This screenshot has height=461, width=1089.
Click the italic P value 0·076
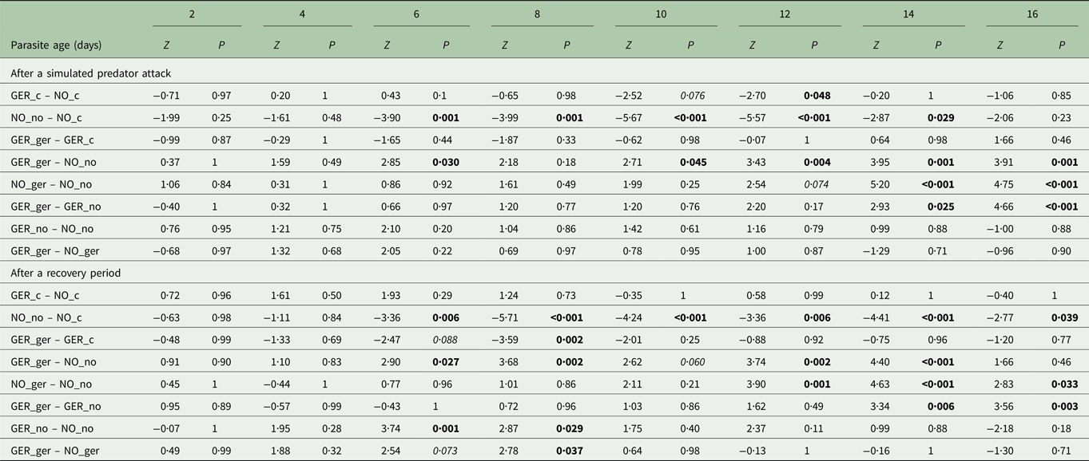click(690, 96)
